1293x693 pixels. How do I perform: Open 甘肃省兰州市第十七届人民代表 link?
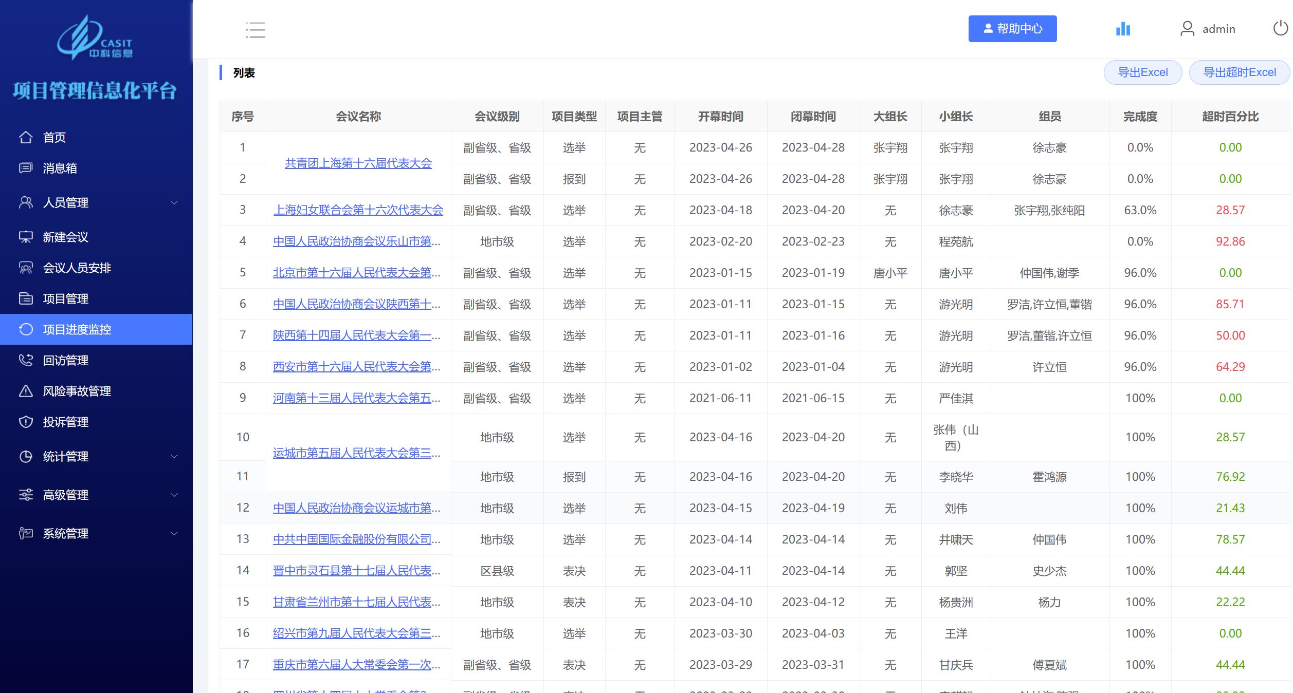coord(356,602)
